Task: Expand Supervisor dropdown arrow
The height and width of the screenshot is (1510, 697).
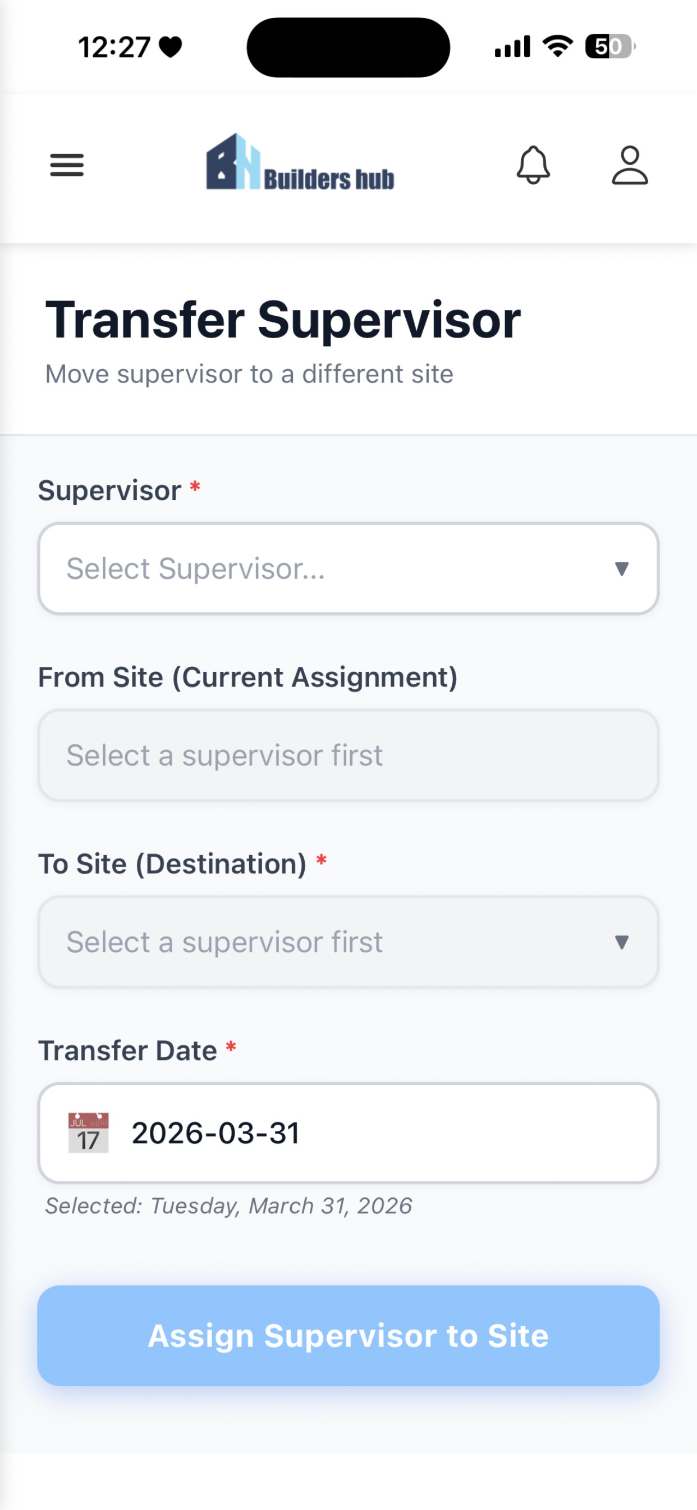Action: click(x=621, y=568)
